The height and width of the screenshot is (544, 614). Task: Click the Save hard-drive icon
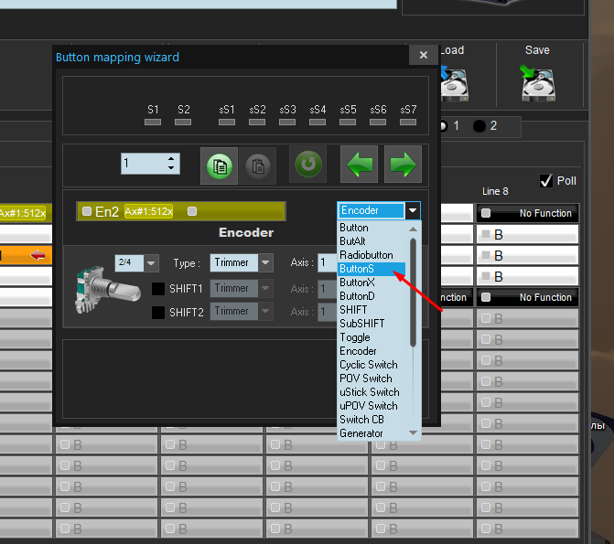pyautogui.click(x=538, y=83)
